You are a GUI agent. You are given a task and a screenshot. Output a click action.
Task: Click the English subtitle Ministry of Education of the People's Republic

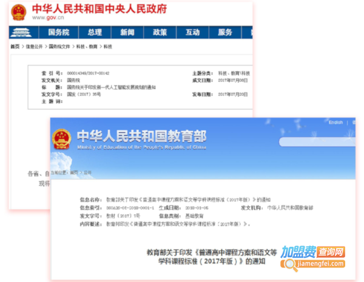[x=141, y=147]
